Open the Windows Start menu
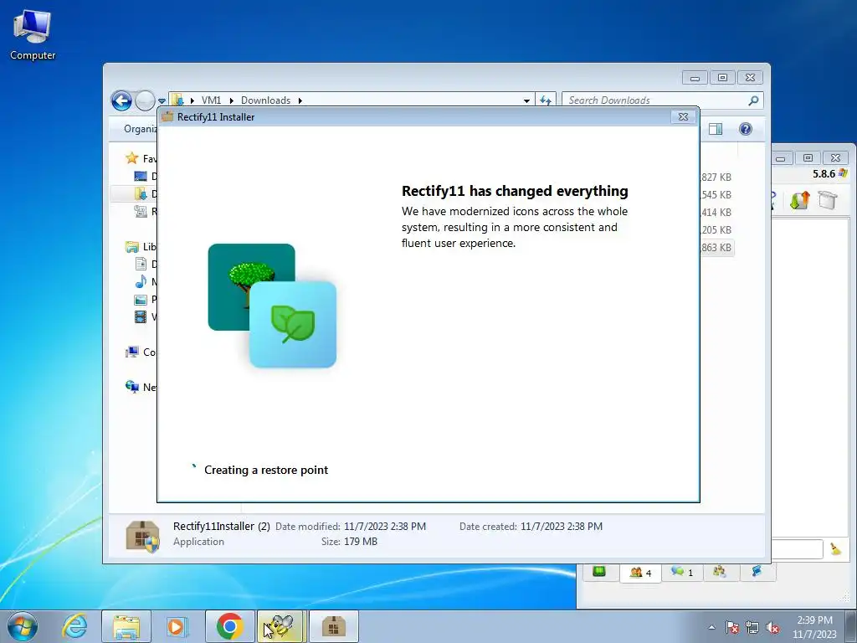The image size is (857, 643). (22, 626)
